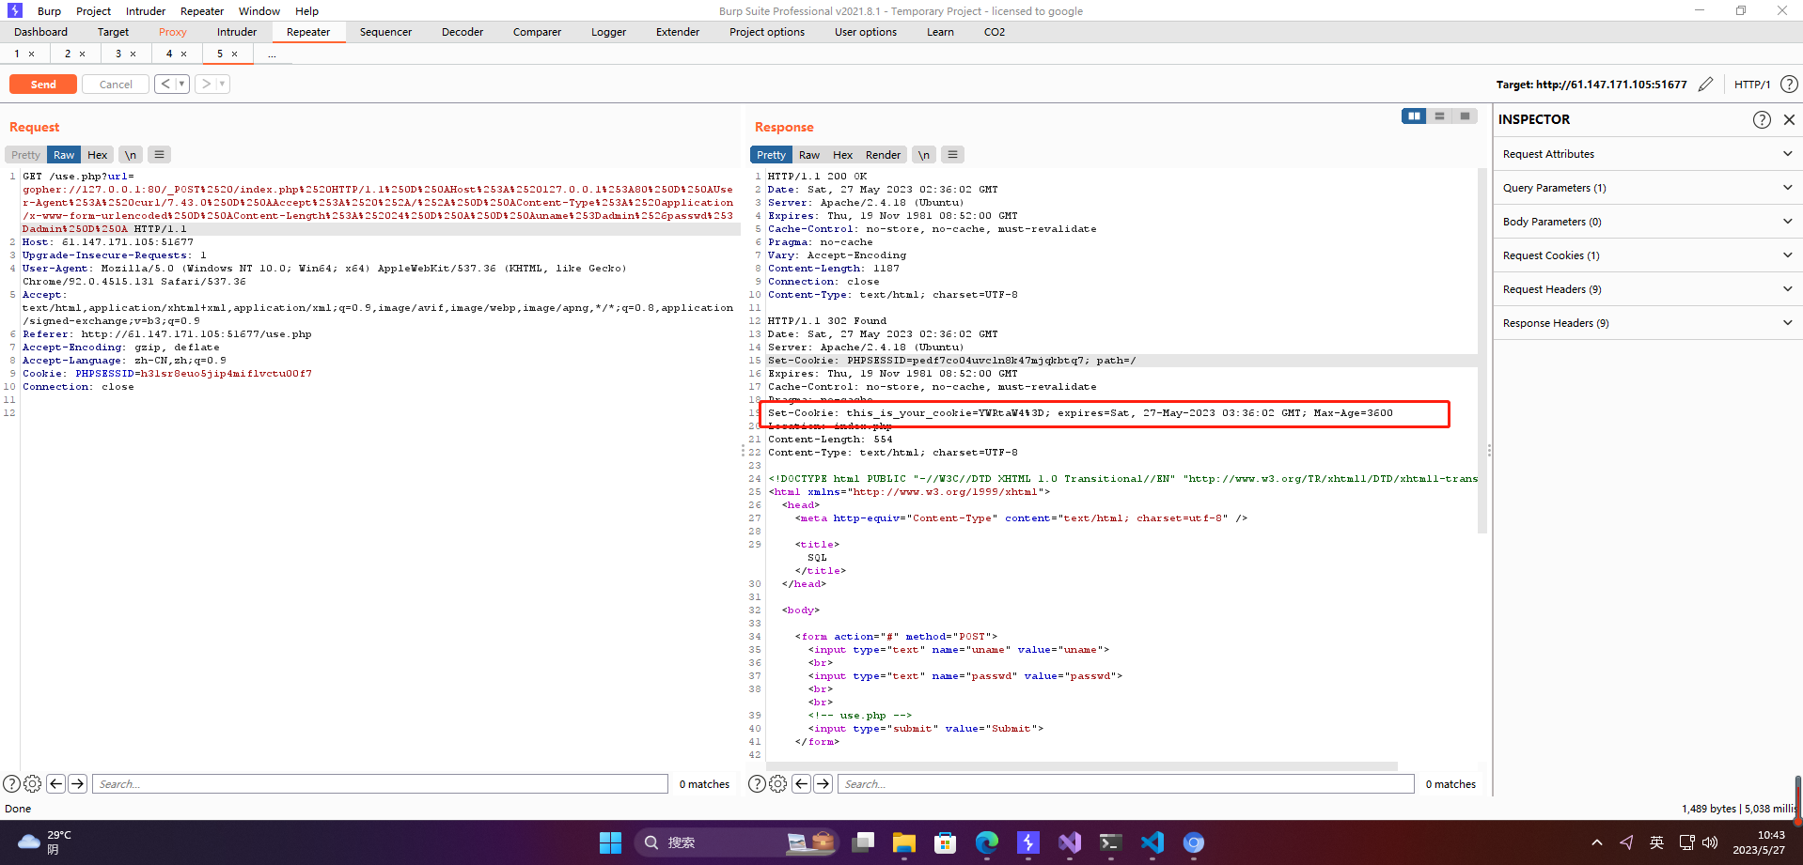Click the Send button
The width and height of the screenshot is (1803, 865).
(42, 84)
